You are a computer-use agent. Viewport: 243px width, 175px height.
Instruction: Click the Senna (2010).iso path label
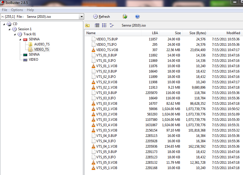(134, 25)
